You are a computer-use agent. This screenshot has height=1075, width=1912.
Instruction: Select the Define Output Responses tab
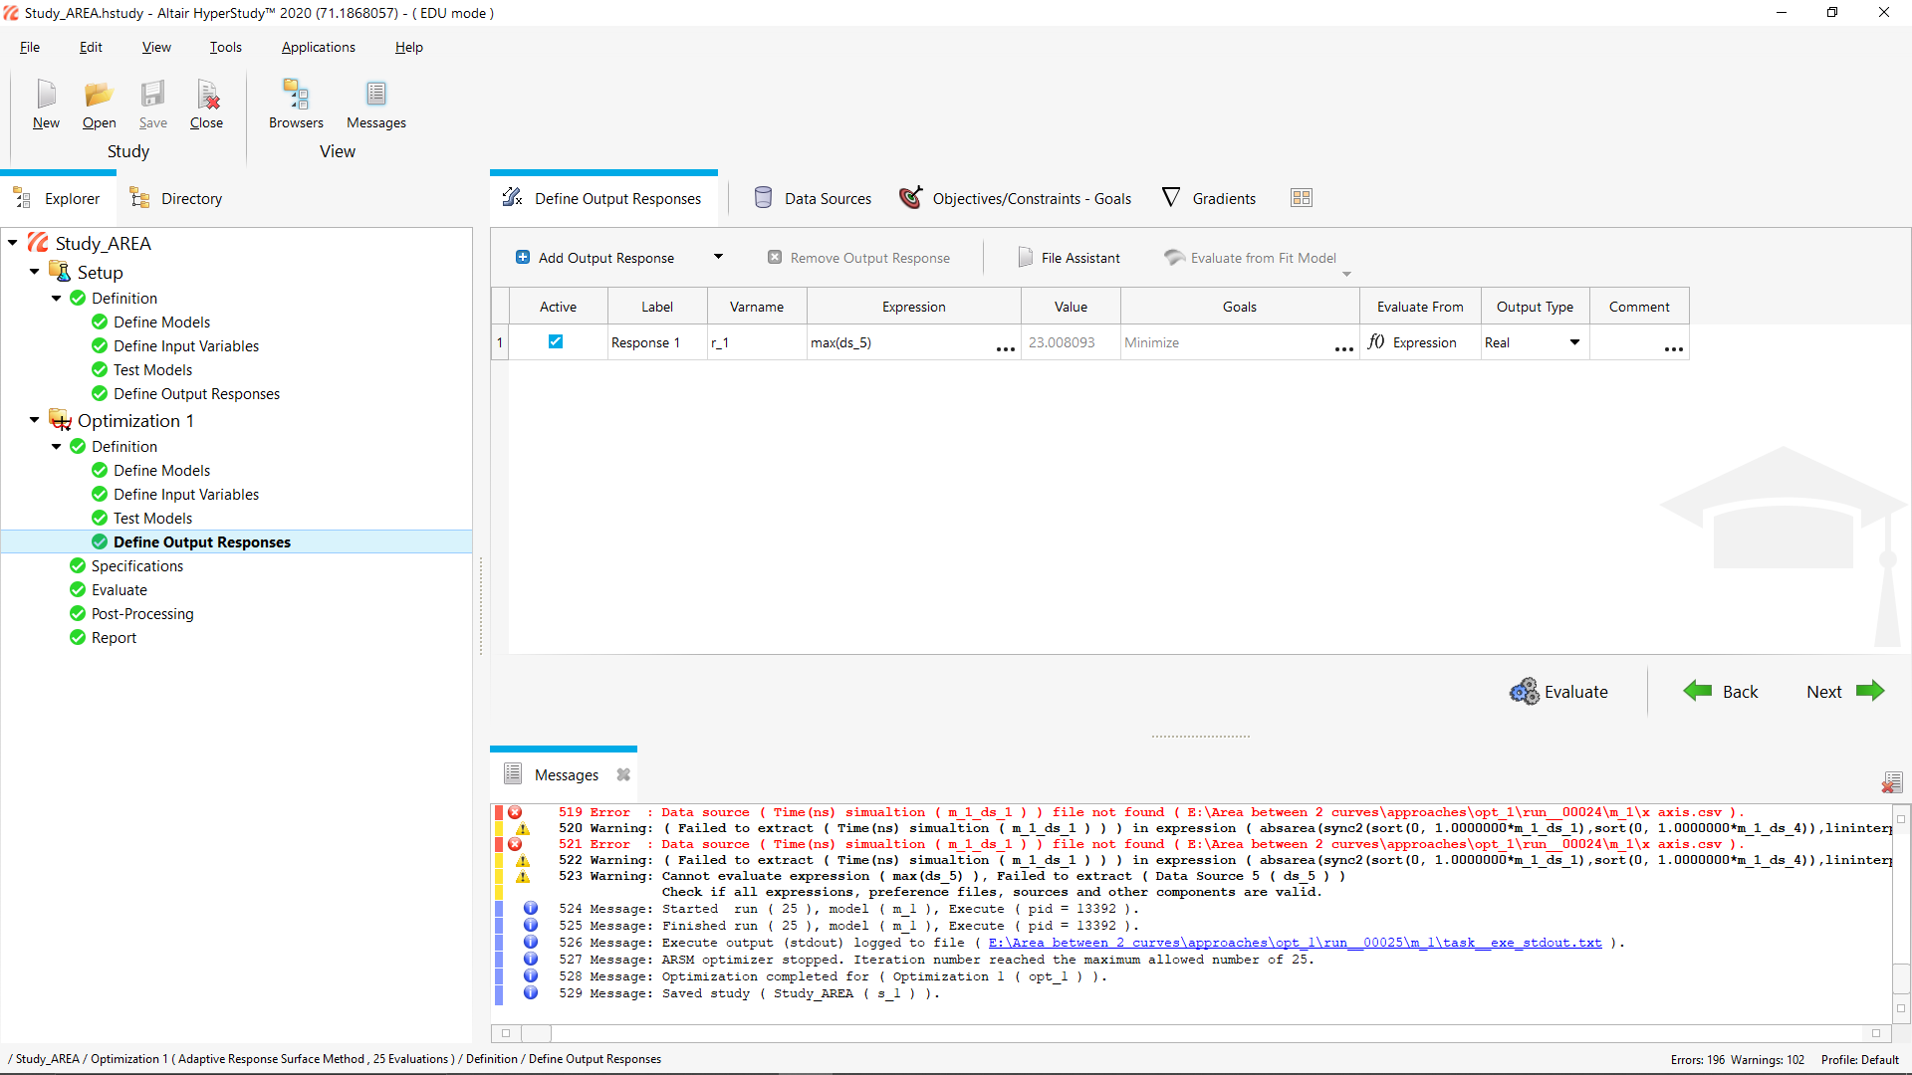click(603, 198)
